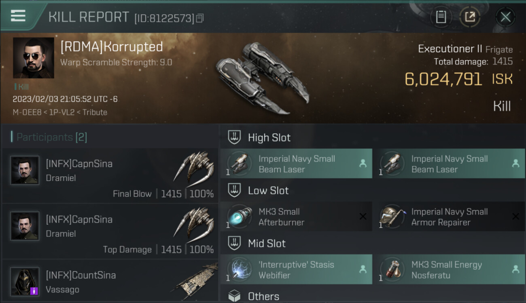Expand the Others section
Viewport: 526px width, 303px height.
click(263, 296)
